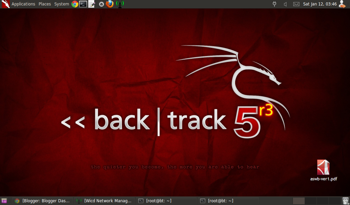Open the Applications menu
Image resolution: width=350 pixels, height=205 pixels.
(x=23, y=4)
